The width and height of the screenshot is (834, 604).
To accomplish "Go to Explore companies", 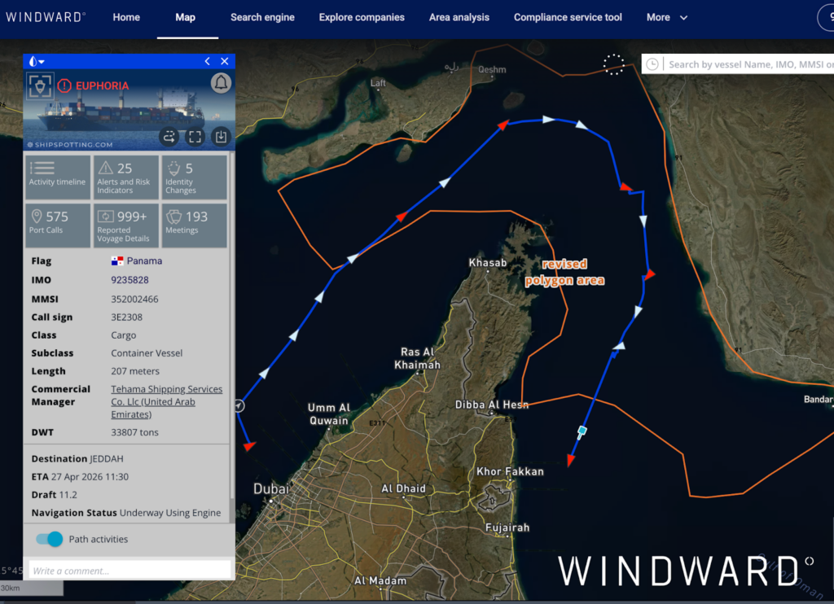I will (x=362, y=18).
